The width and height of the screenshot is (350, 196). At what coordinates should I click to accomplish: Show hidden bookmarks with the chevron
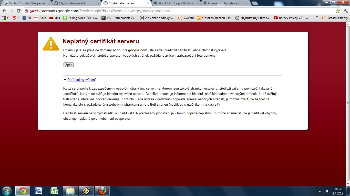[317, 17]
